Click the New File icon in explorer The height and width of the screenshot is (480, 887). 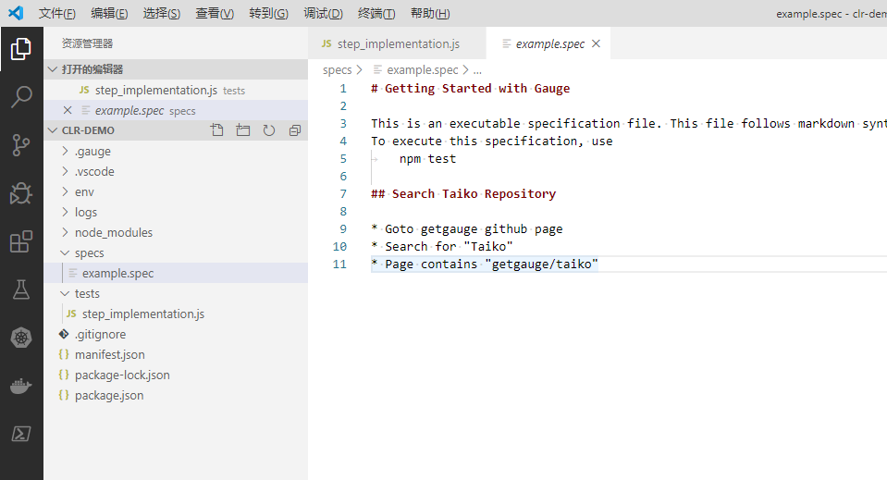[x=217, y=130]
